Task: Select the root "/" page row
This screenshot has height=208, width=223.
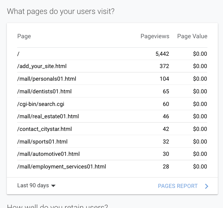Action: [18, 54]
